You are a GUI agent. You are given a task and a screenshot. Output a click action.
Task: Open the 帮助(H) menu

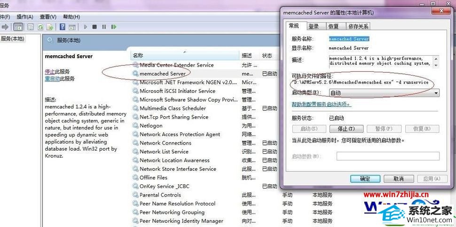(x=71, y=16)
